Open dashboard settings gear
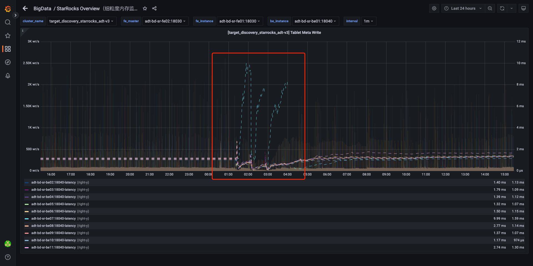 coord(434,8)
